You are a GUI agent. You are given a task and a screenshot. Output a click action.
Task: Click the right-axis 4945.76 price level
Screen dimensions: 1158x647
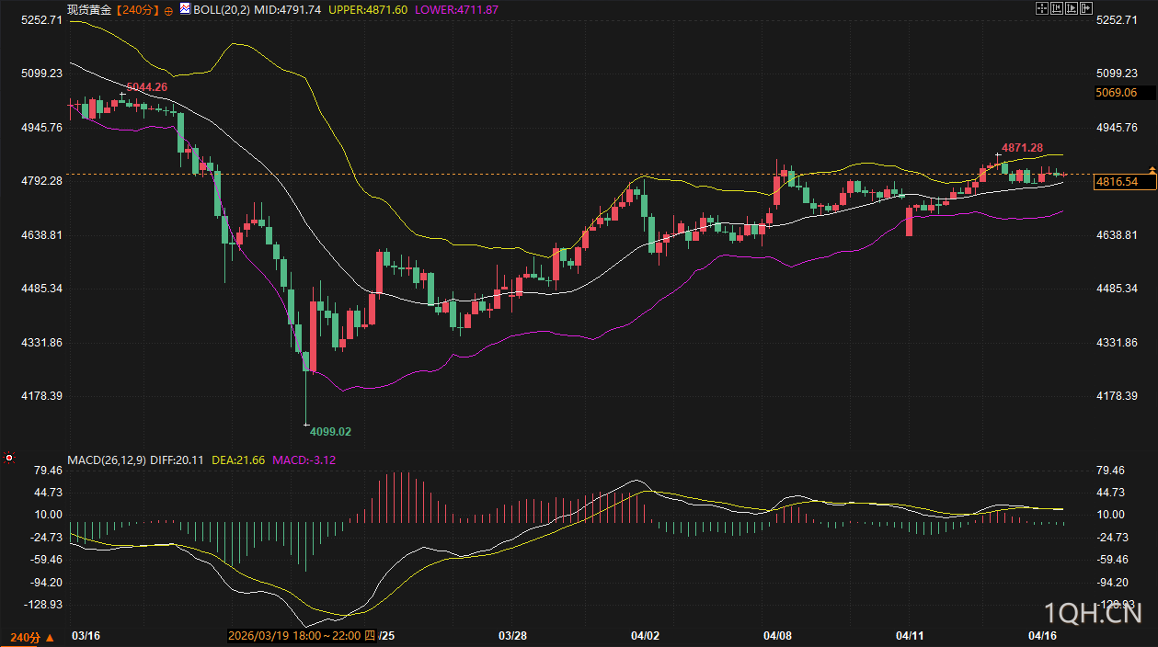1118,128
